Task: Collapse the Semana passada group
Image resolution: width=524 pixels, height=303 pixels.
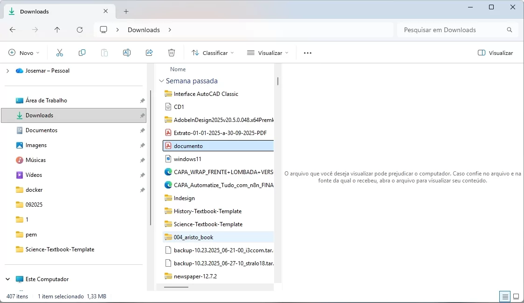Action: point(161,81)
